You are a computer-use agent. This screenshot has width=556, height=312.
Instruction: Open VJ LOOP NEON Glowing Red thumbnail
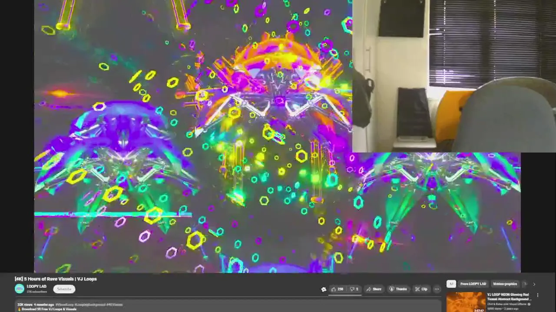click(x=466, y=302)
